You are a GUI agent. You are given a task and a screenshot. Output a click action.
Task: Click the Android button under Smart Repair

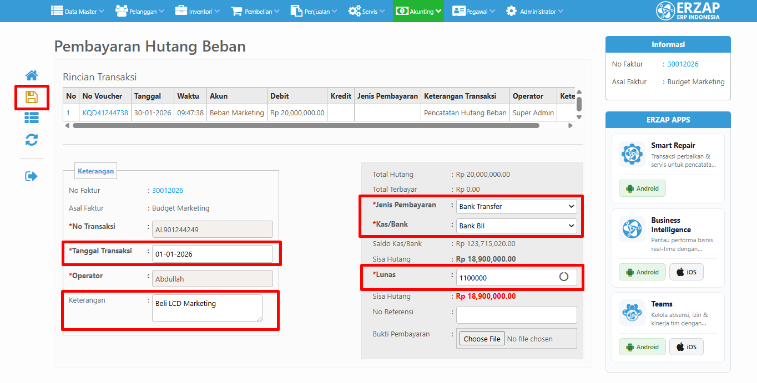642,188
